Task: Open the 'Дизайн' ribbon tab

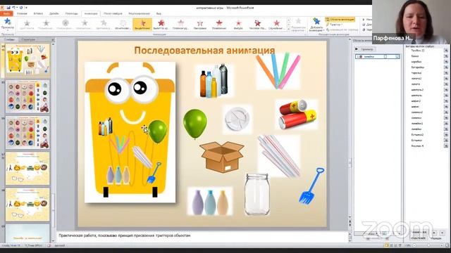Action: point(54,13)
